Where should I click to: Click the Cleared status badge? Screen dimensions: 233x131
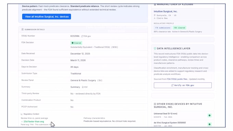(x=76, y=43)
